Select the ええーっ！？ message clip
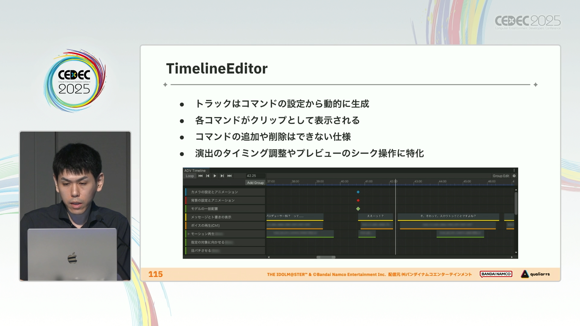 tap(375, 216)
